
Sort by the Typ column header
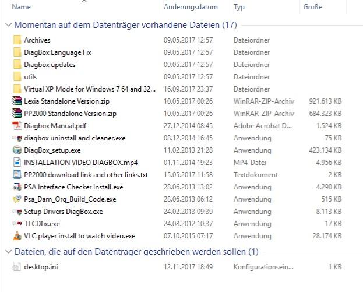(x=239, y=7)
